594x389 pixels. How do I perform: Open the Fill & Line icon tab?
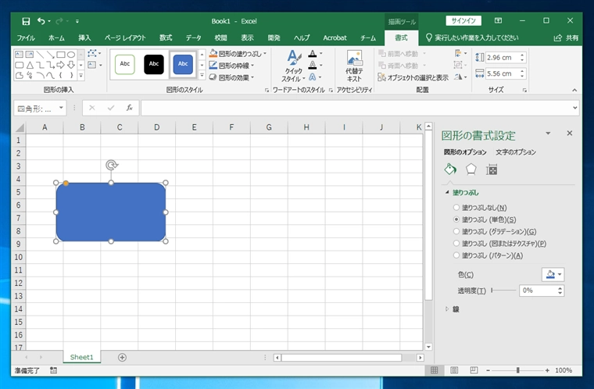(x=450, y=170)
